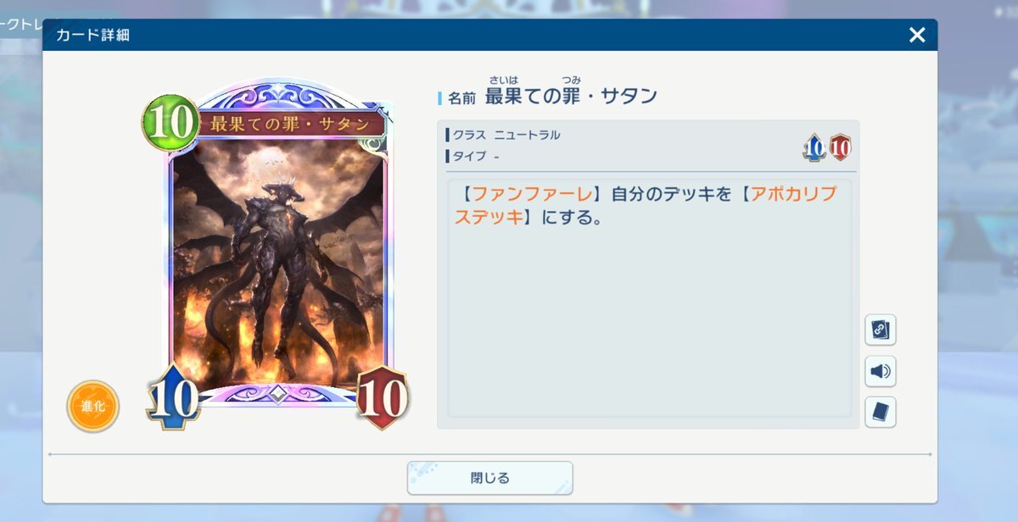Open the flavor text book icon

(x=881, y=412)
